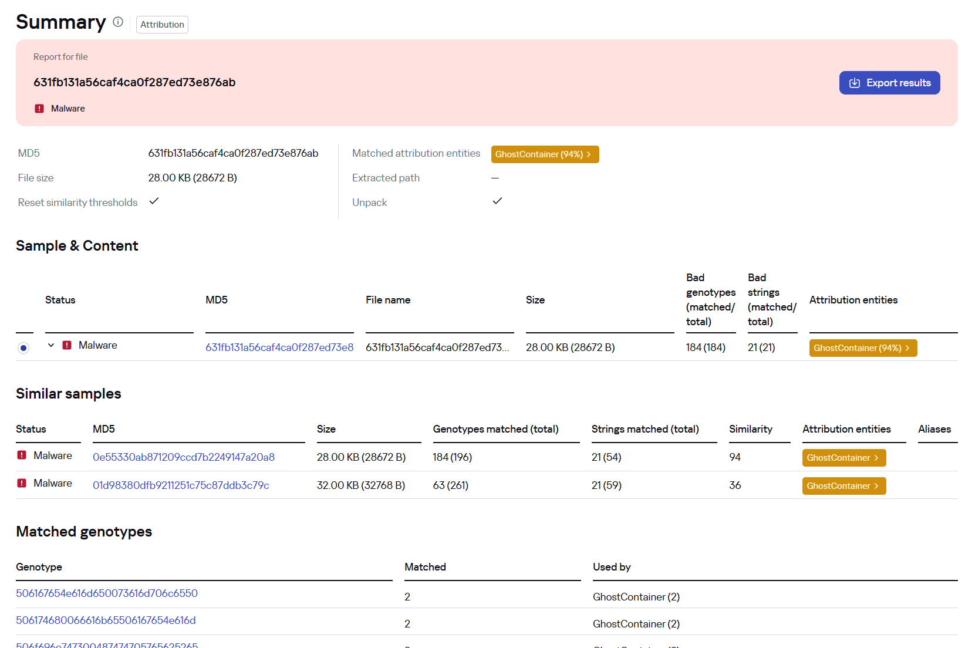Open GhostContainer tag for similarity 94 sample

(844, 458)
